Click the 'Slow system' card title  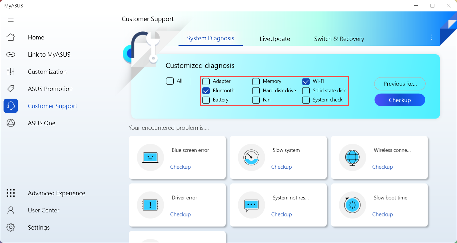[286, 150]
